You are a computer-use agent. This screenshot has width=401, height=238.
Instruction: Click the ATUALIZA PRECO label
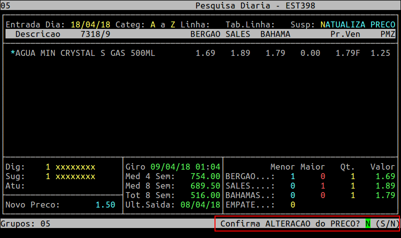[360, 24]
